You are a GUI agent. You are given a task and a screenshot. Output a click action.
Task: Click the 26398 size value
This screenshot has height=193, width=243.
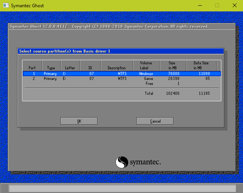174,78
